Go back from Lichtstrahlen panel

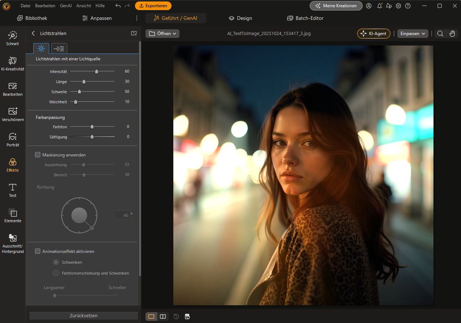(33, 33)
